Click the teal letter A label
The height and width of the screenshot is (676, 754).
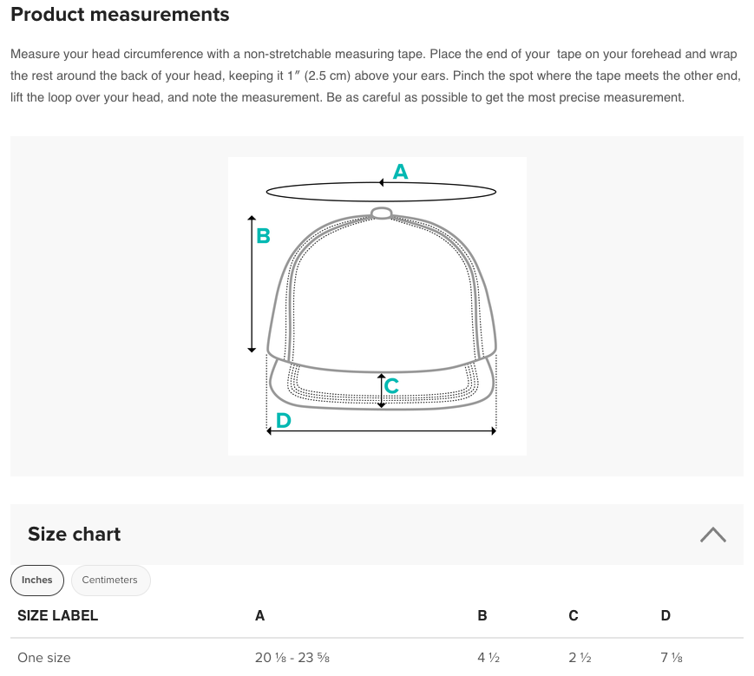[400, 172]
